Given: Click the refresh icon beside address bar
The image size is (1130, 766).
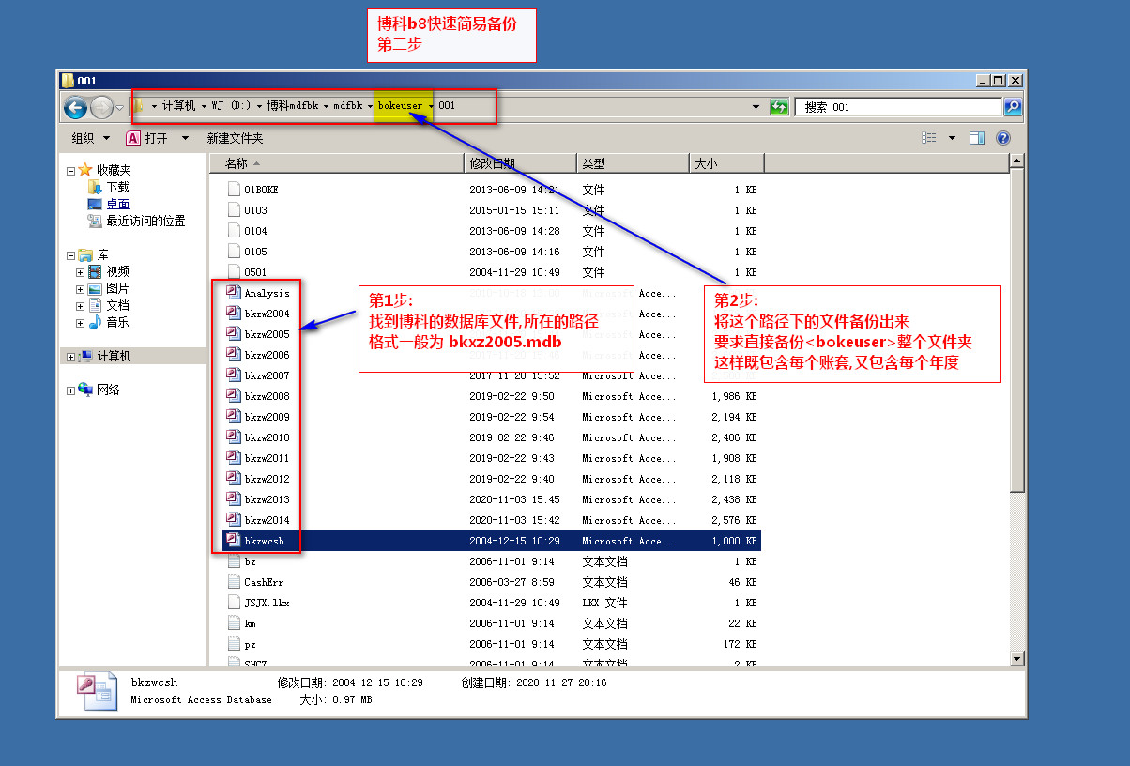Looking at the screenshot, I should 779,107.
